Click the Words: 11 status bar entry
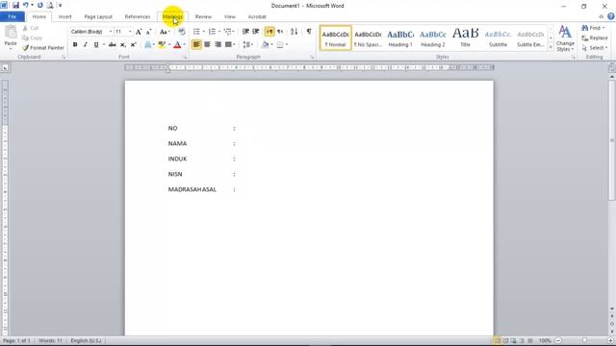The width and height of the screenshot is (616, 346). coord(50,340)
